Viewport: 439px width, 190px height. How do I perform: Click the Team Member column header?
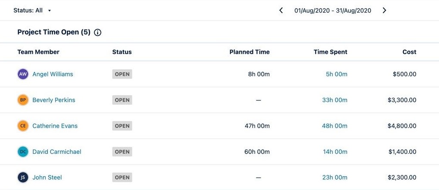pyautogui.click(x=38, y=52)
